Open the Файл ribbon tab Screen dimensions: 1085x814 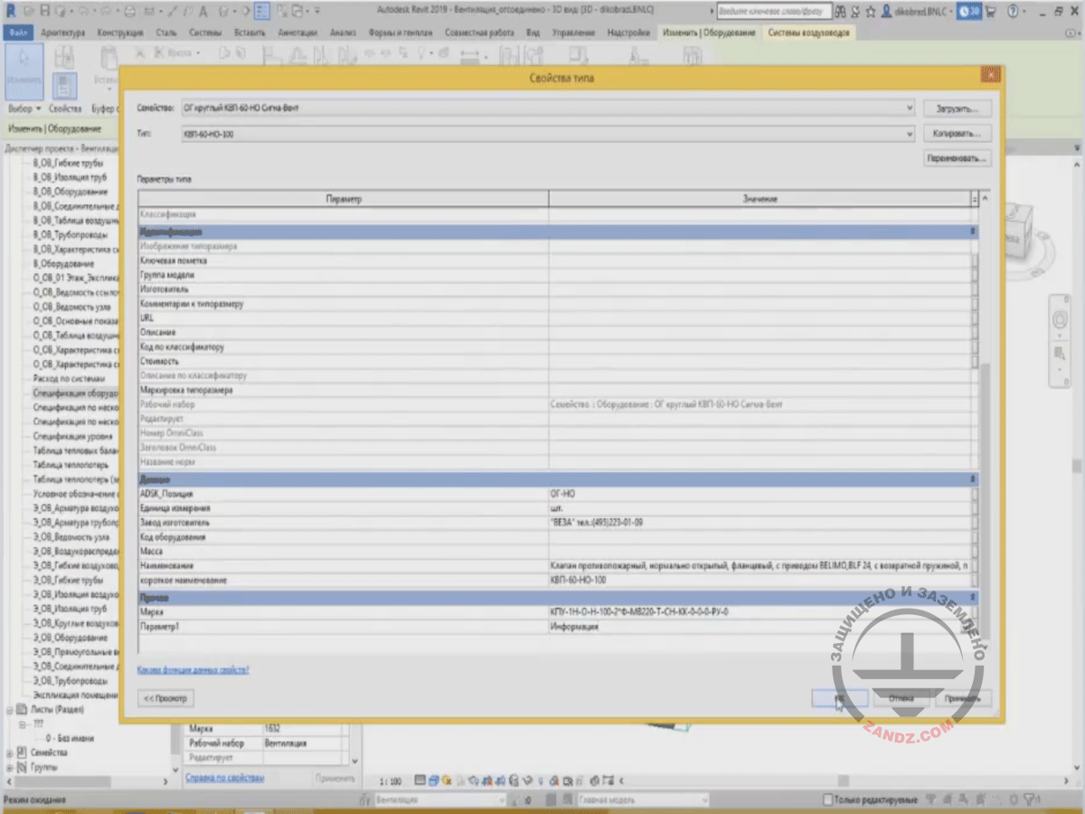[17, 33]
